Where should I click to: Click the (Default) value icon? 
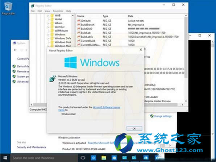click(79, 21)
